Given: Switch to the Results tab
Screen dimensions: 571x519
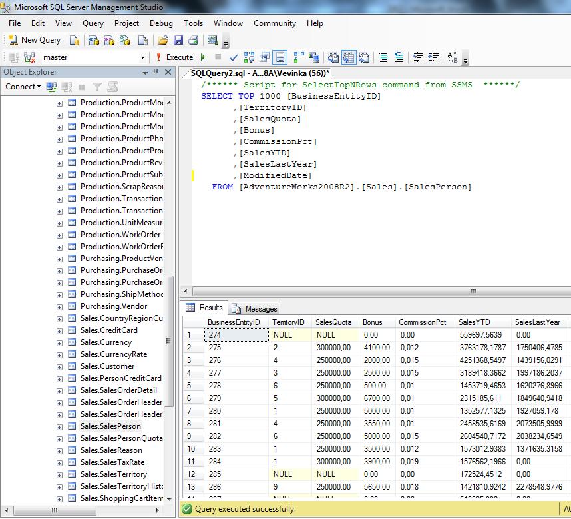Looking at the screenshot, I should click(204, 308).
